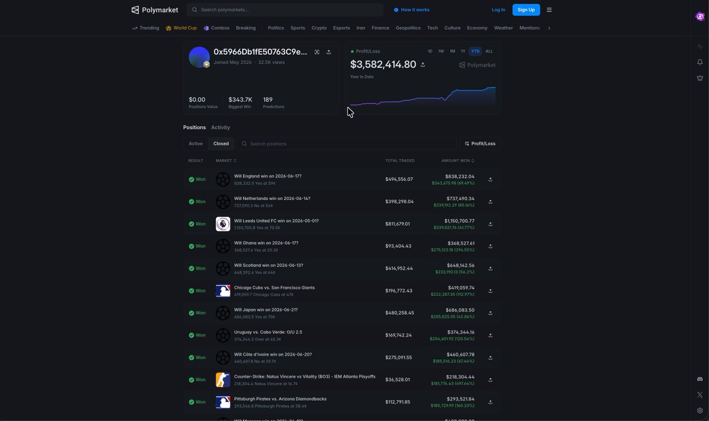
Task: Open the Combos category
Action: click(x=217, y=28)
